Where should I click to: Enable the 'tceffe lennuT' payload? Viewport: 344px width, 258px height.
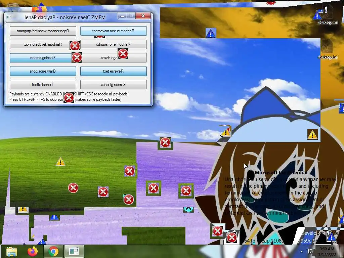point(43,85)
